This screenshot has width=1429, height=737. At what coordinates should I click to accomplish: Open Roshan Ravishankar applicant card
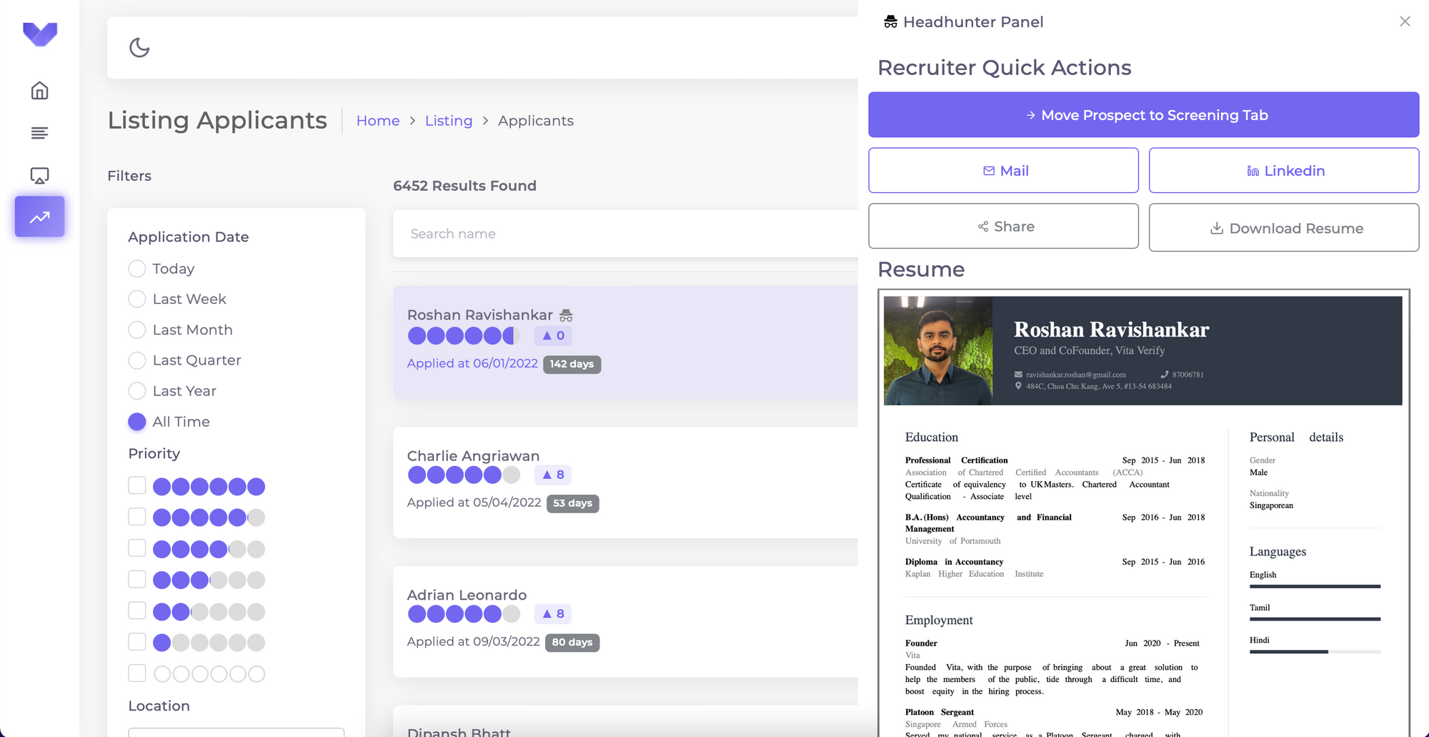pyautogui.click(x=625, y=343)
